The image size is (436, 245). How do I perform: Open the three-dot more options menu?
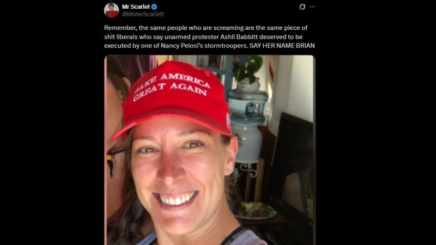(312, 7)
